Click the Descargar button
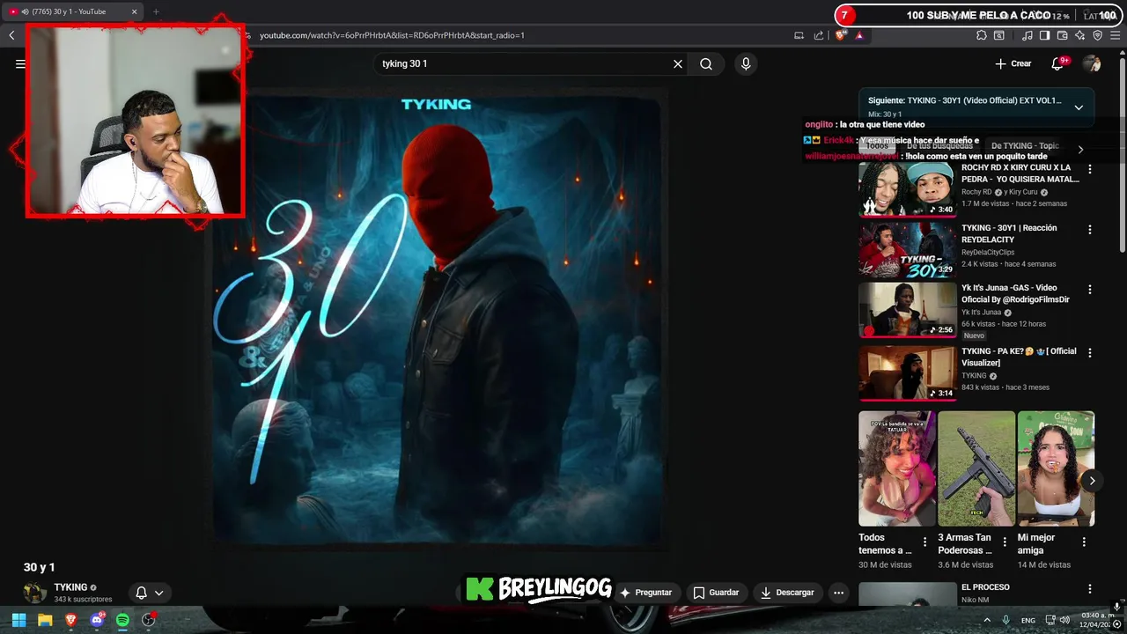The image size is (1127, 634). click(787, 593)
